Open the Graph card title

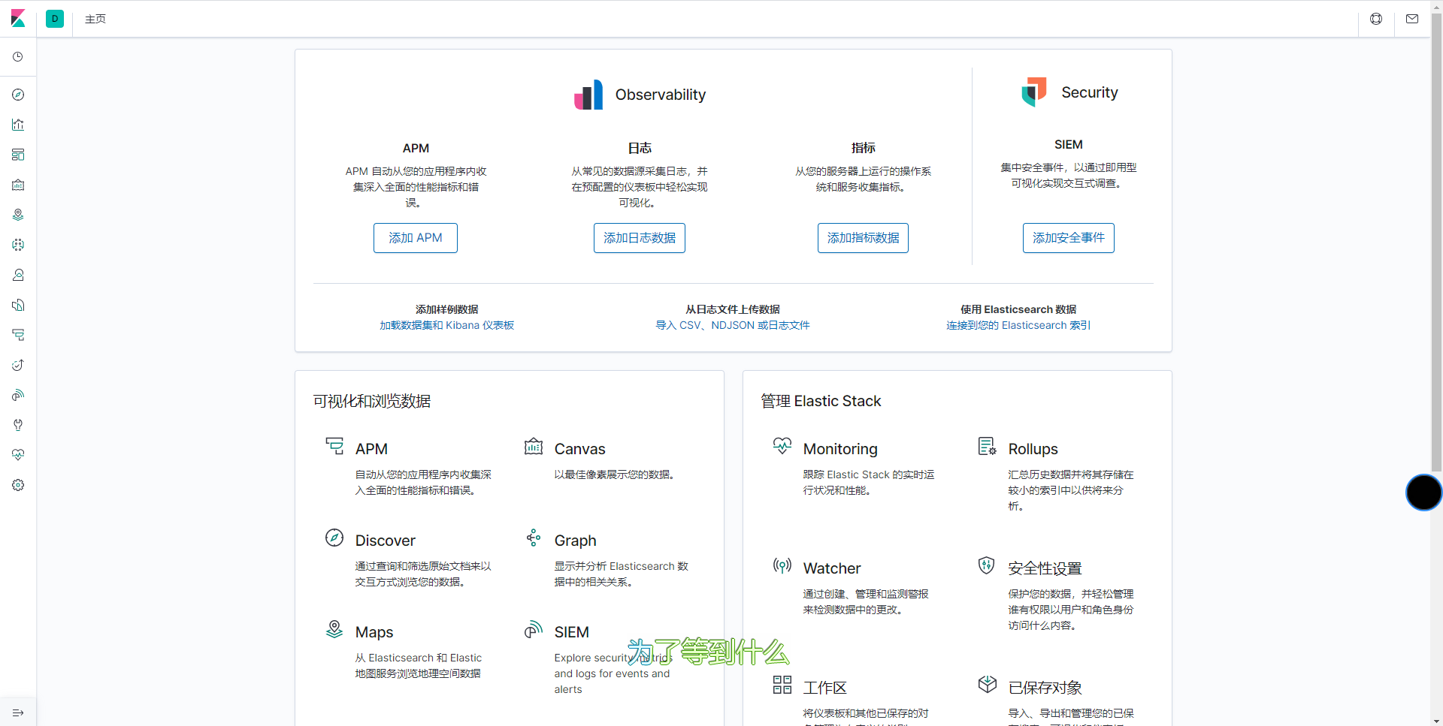point(575,541)
